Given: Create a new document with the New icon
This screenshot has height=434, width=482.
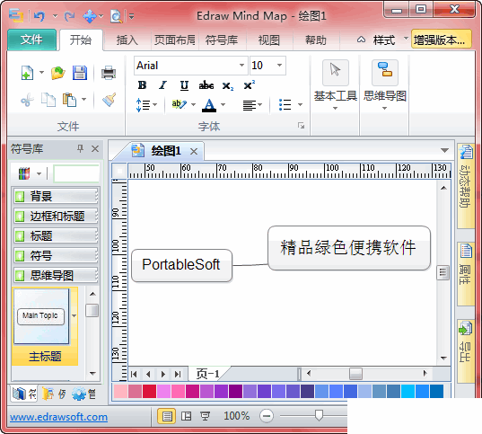Looking at the screenshot, I should [27, 73].
